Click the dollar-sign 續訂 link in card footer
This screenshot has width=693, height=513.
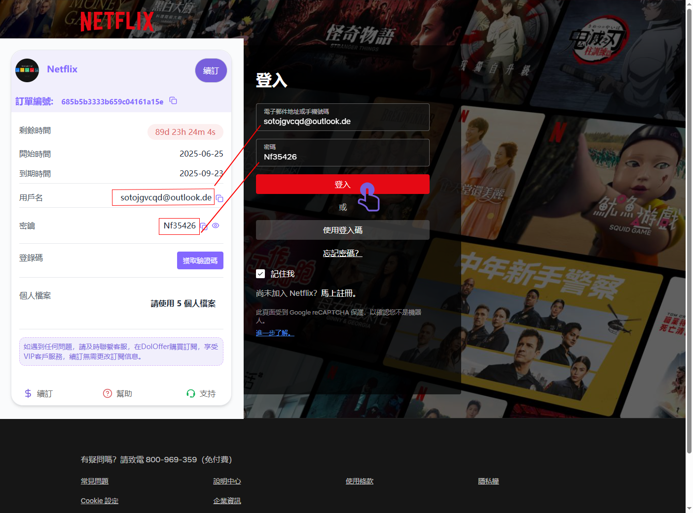coord(38,393)
